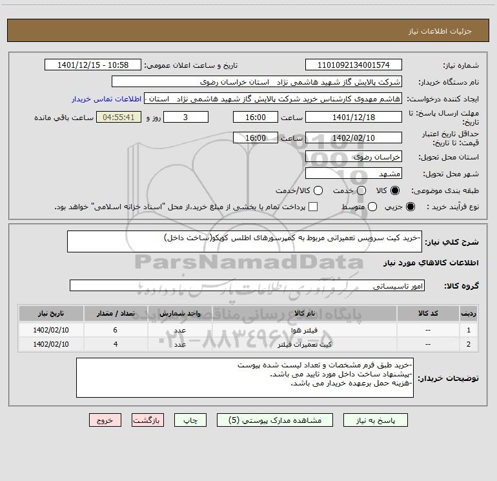Select the خدمت radio button
The height and width of the screenshot is (481, 497).
tap(361, 190)
